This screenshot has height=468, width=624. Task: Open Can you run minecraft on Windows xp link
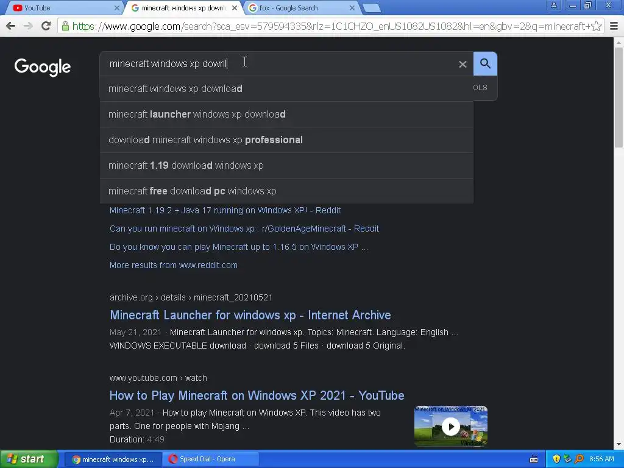244,229
